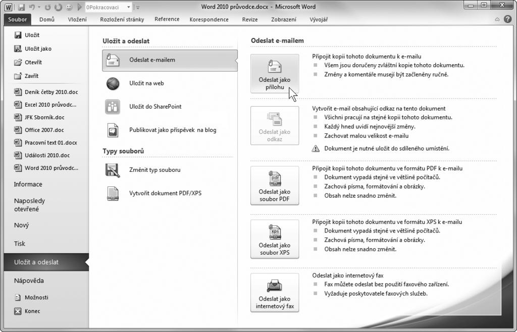
Task: Open the Revize tab
Action: (x=250, y=20)
